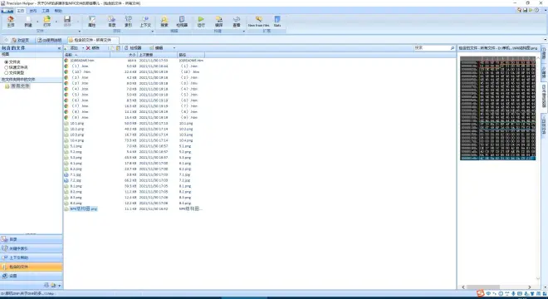
Task: Click the Inspector (检视器) ribbon icon
Action: click(x=182, y=20)
